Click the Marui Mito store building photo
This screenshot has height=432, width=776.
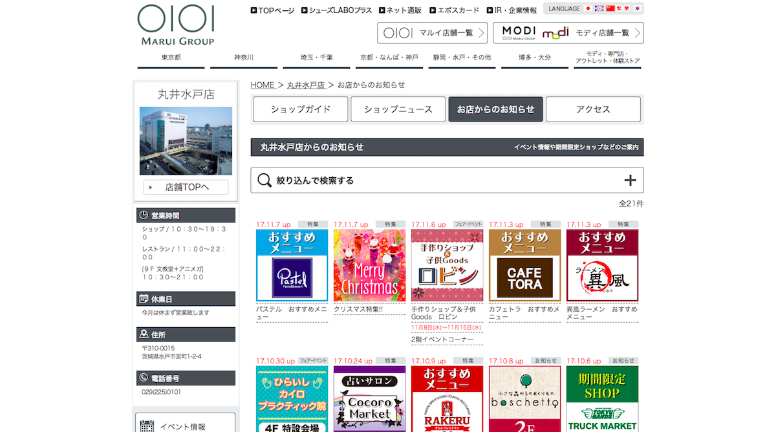[x=186, y=141]
